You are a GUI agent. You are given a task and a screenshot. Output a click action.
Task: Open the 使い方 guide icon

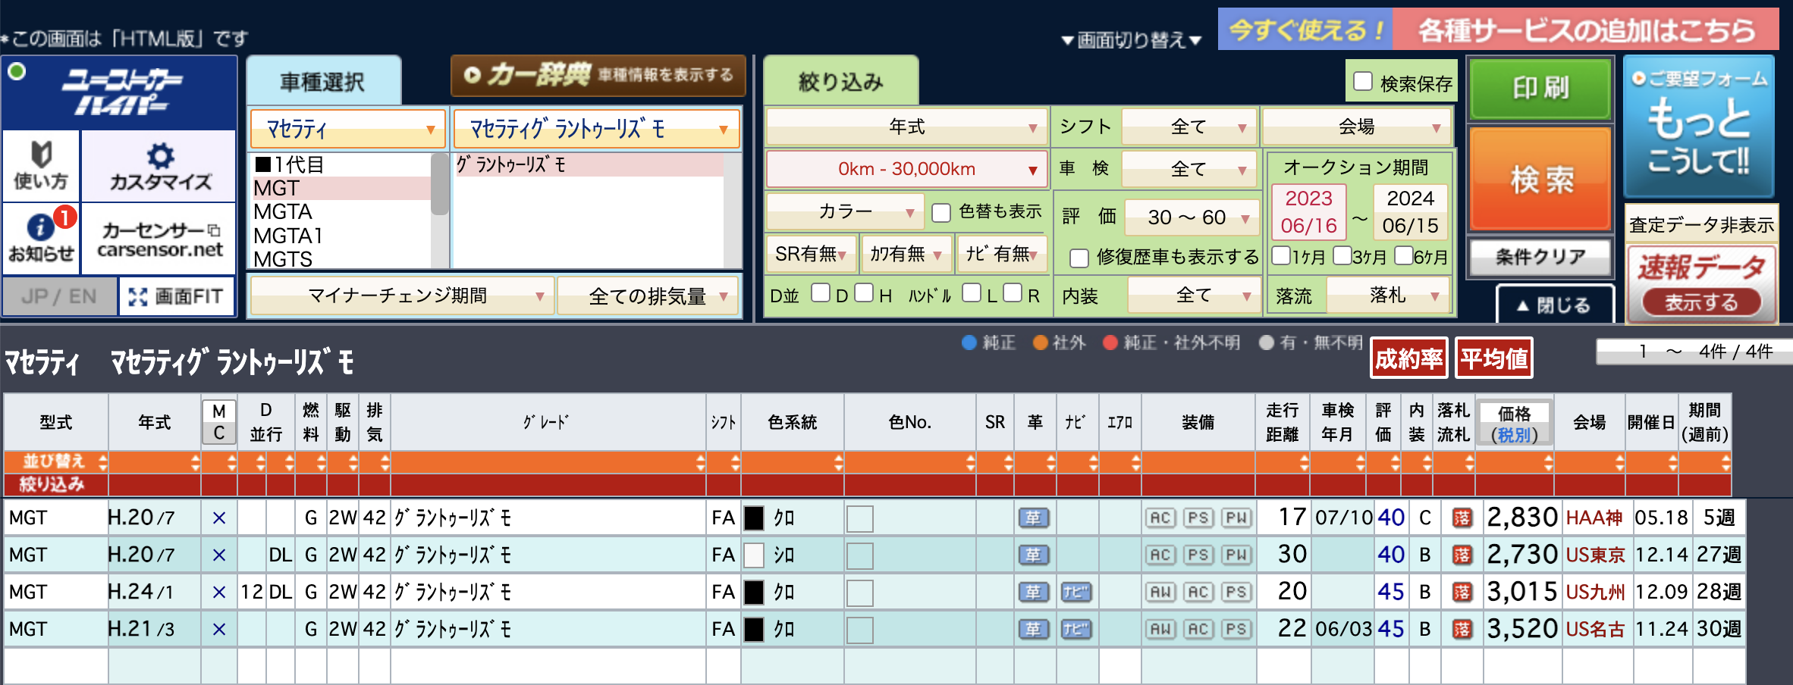click(41, 165)
